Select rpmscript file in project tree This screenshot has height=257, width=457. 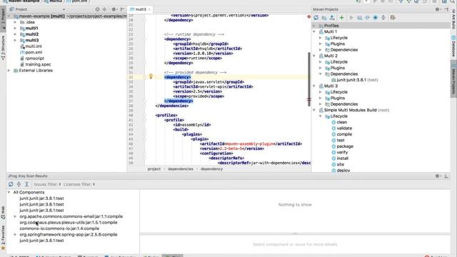click(x=31, y=59)
